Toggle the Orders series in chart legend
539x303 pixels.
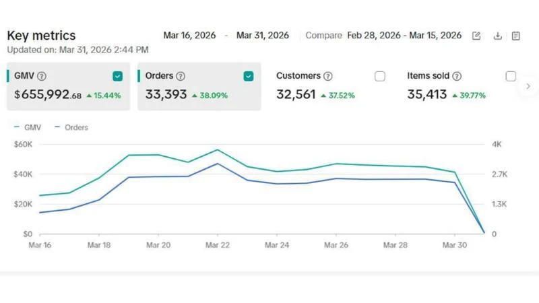(x=71, y=127)
